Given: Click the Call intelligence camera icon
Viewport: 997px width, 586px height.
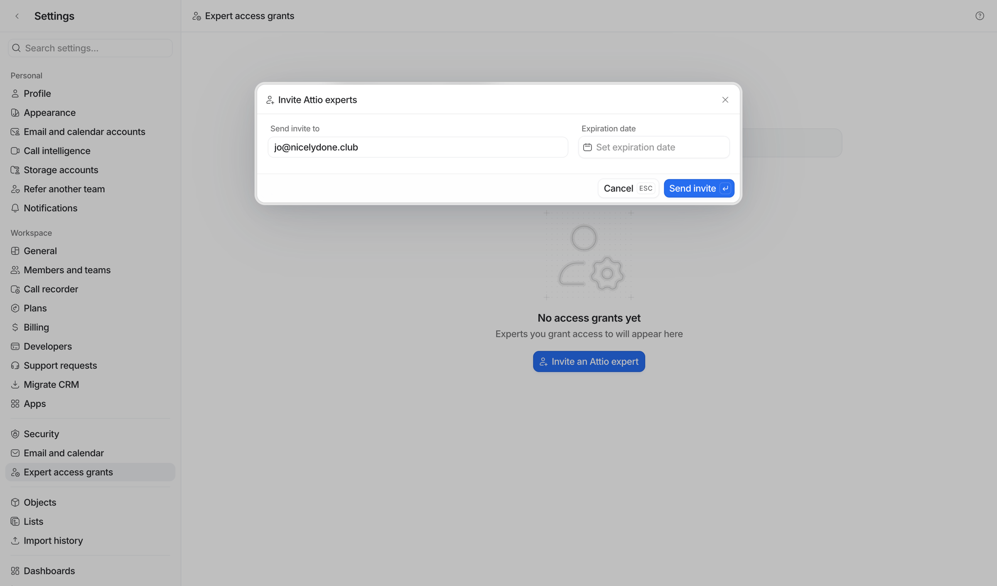Looking at the screenshot, I should coord(15,151).
